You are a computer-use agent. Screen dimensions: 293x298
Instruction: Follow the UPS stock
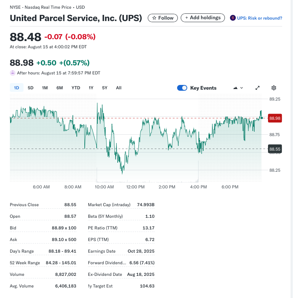(163, 18)
